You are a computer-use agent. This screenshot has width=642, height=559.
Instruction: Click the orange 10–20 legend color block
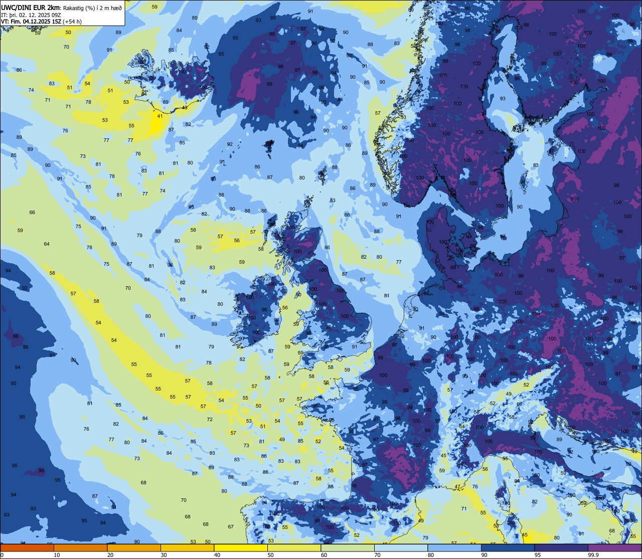(80, 547)
